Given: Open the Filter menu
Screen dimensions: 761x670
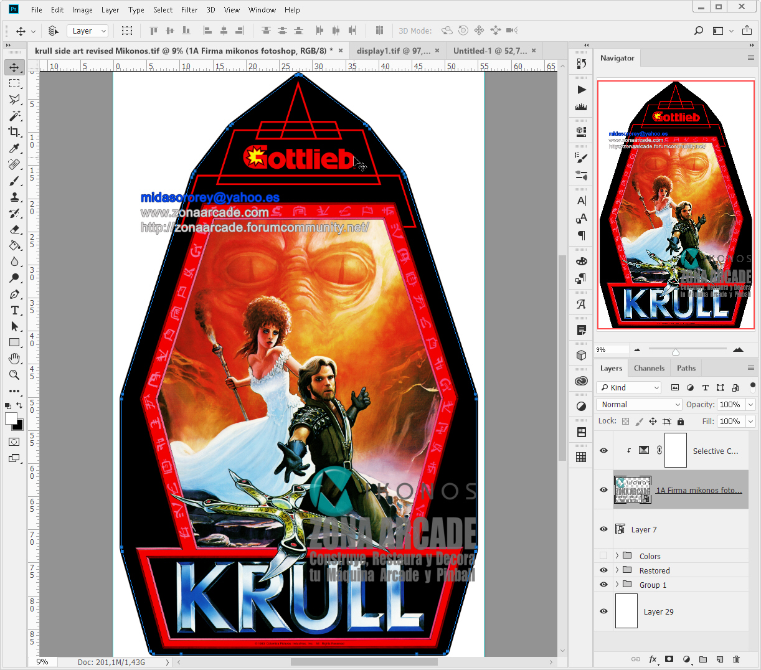Looking at the screenshot, I should (x=189, y=9).
